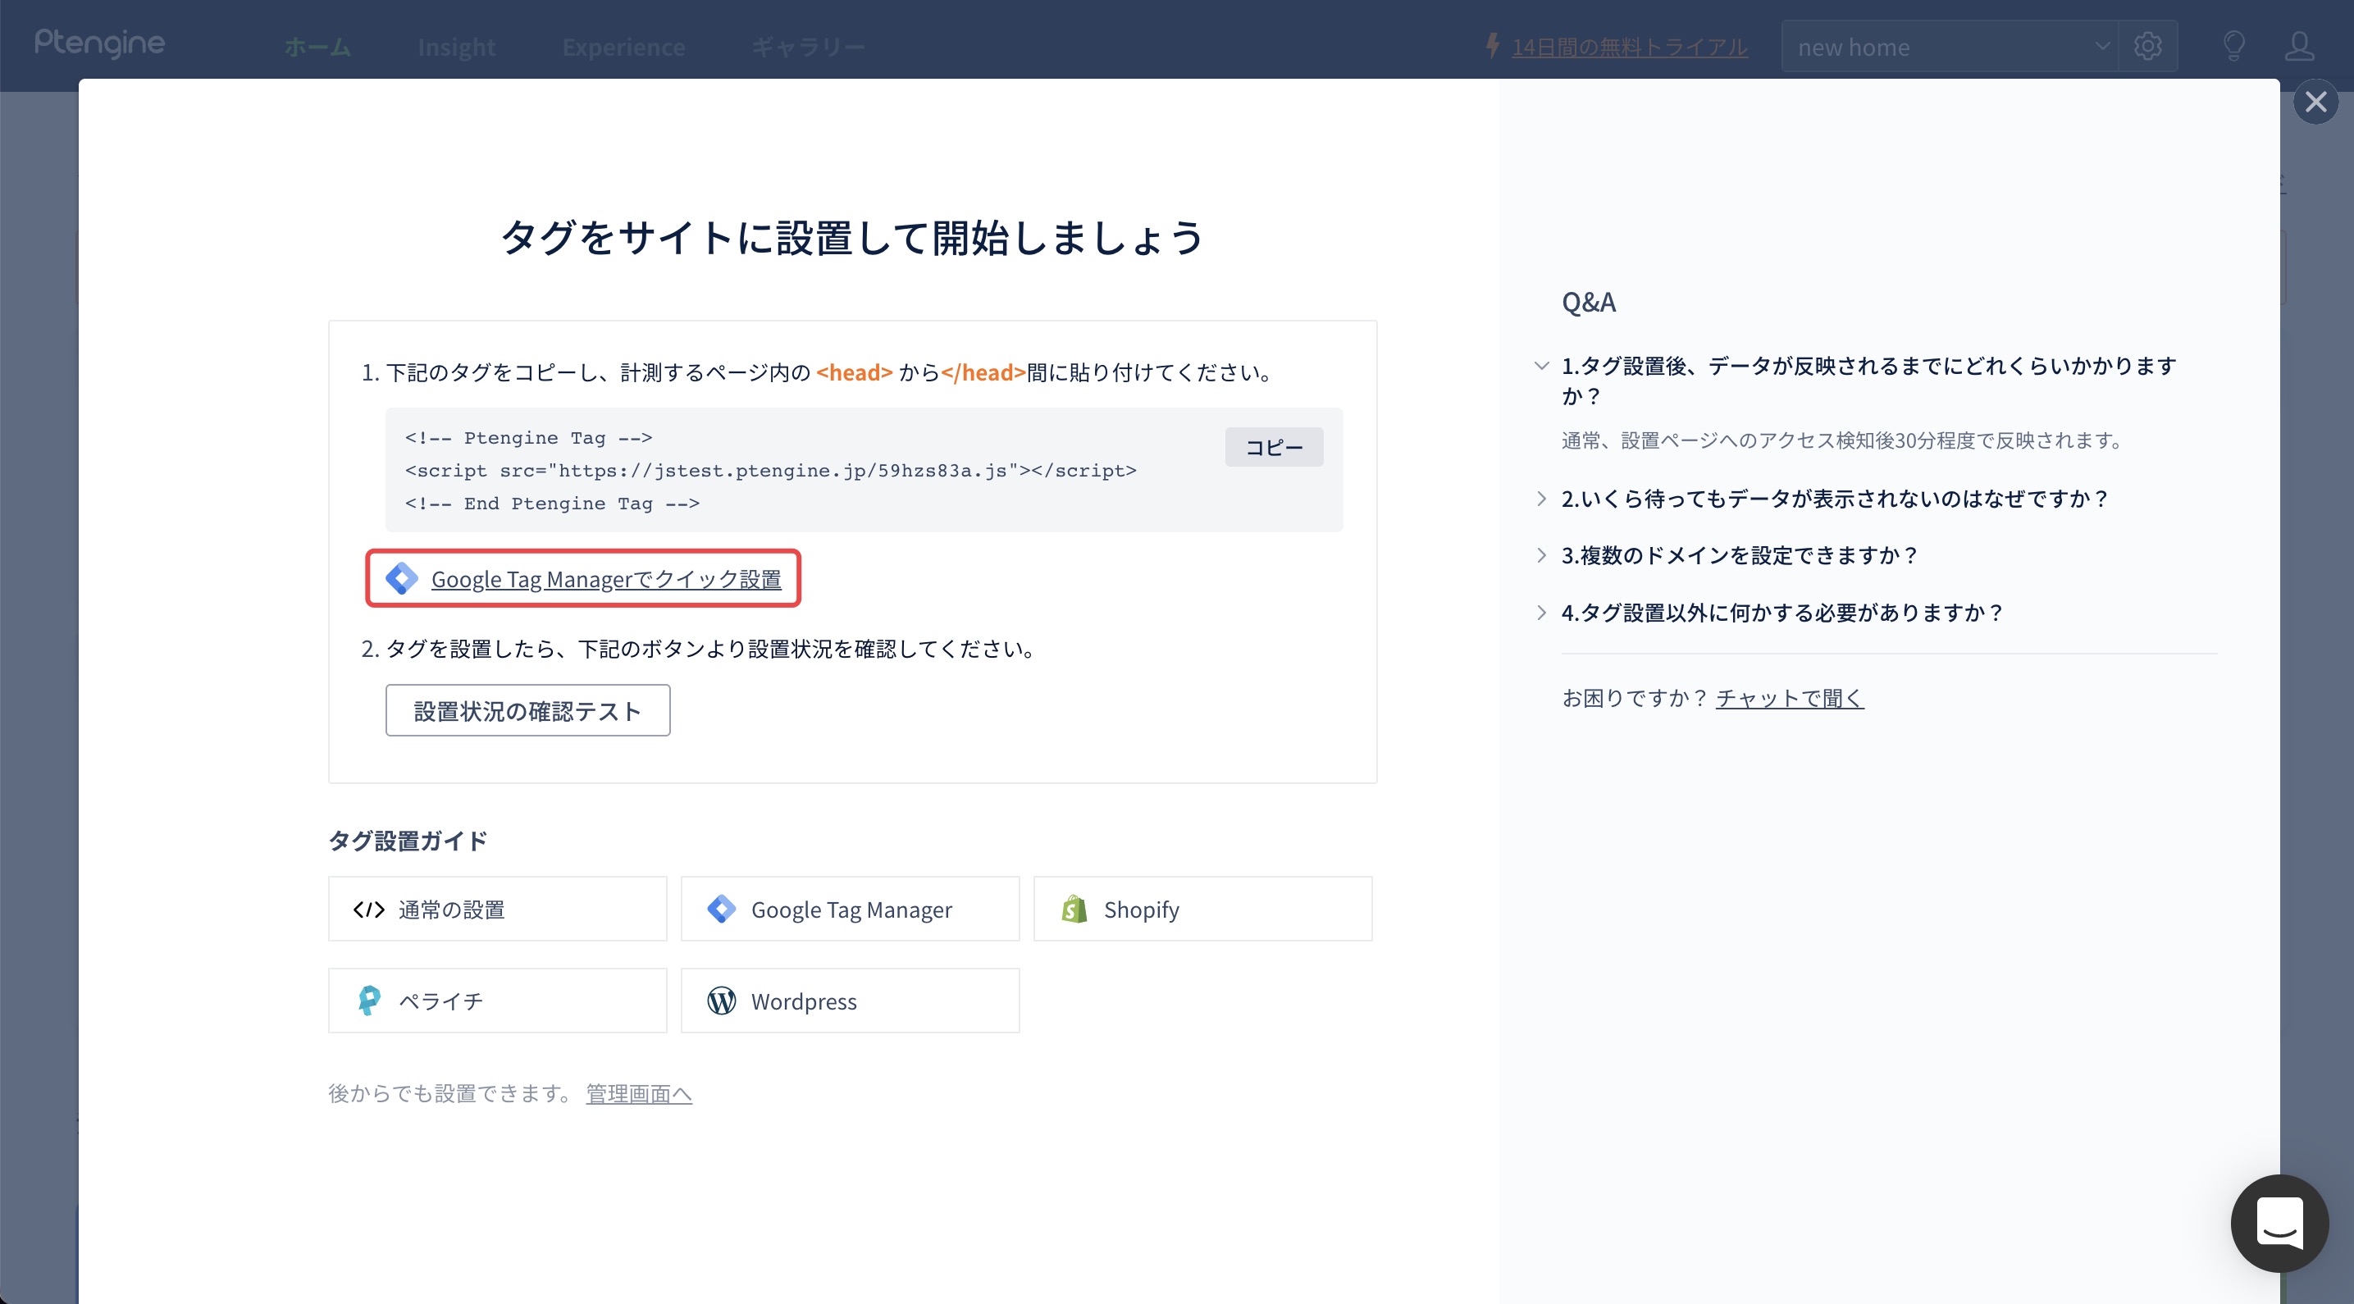Click the Ptengine logo
Screen dimensions: 2354x1304
(x=99, y=43)
